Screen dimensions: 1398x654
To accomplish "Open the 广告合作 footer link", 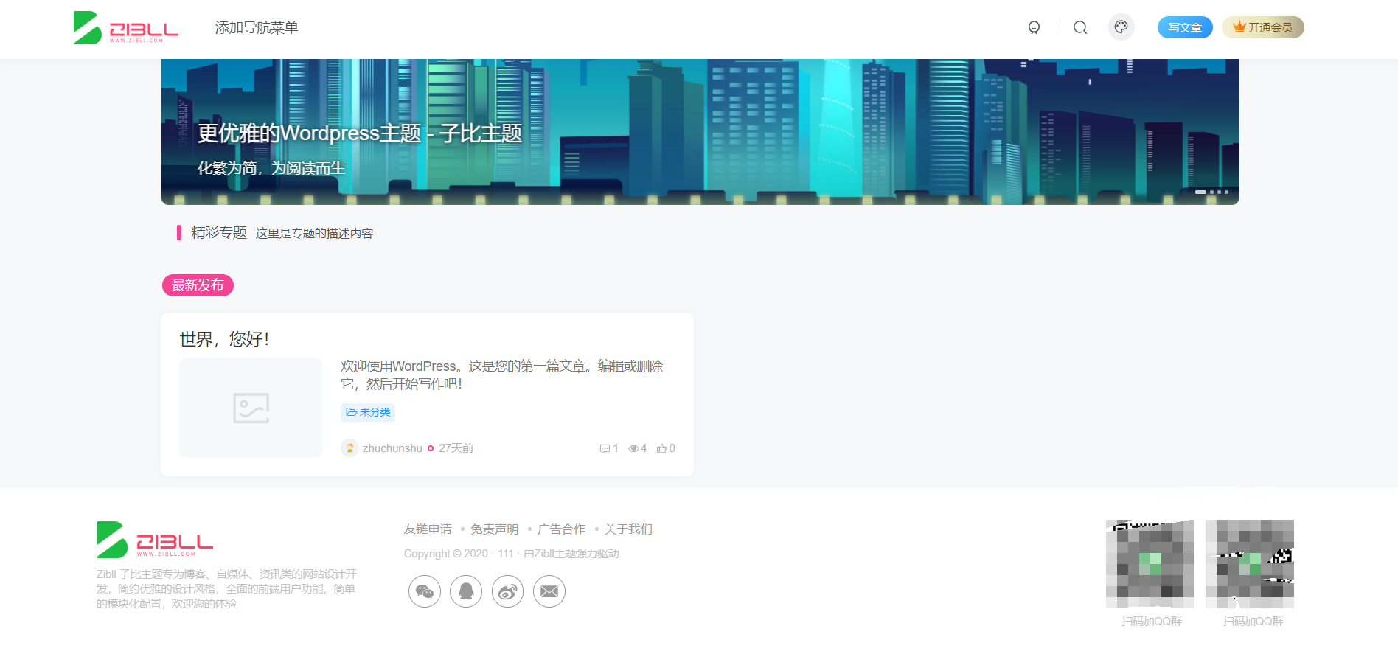I will click(562, 529).
